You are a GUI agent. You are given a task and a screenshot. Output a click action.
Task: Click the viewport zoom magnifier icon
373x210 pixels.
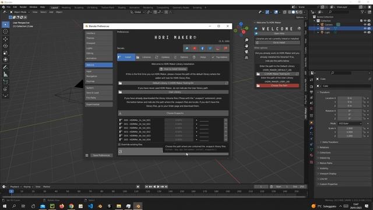point(247,40)
